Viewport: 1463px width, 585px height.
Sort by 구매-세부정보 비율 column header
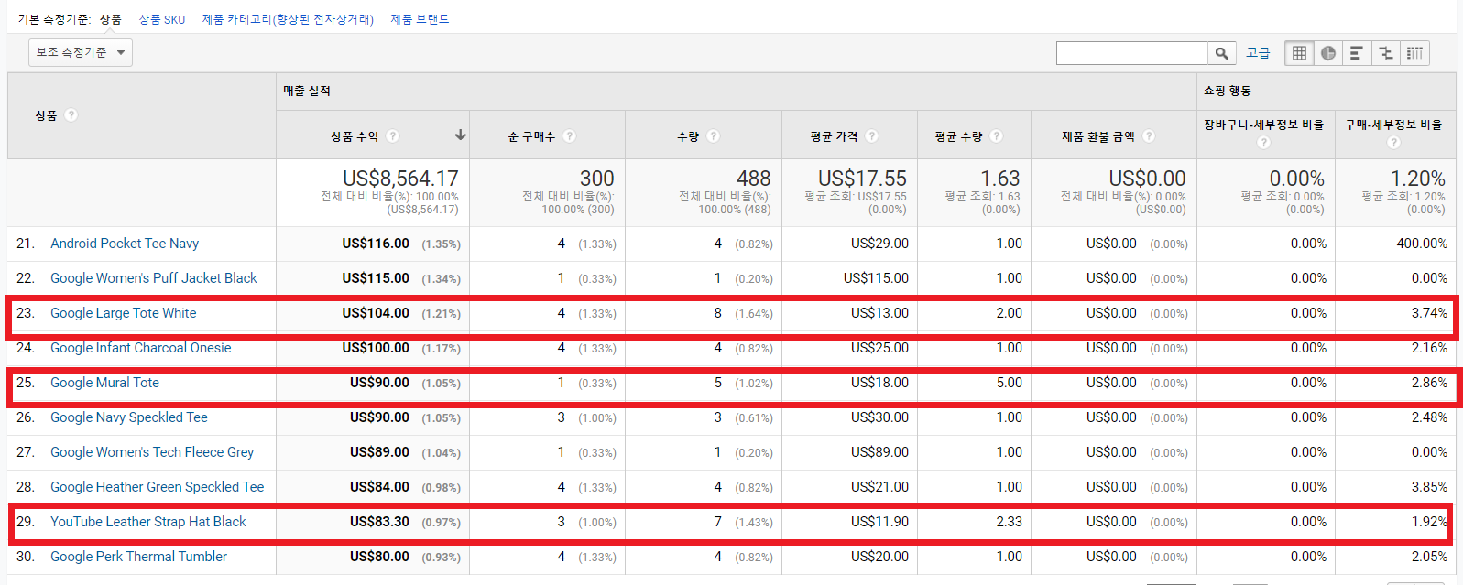click(x=1393, y=125)
